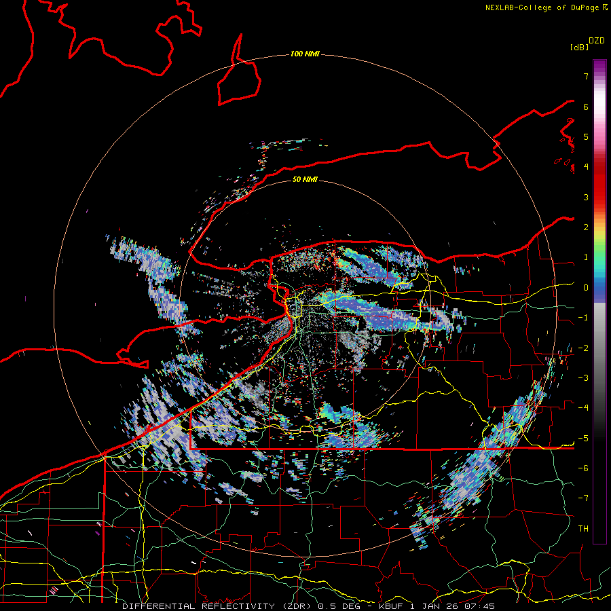Click the 50 NMI range ring label
This screenshot has width=611, height=611.
pyautogui.click(x=305, y=179)
